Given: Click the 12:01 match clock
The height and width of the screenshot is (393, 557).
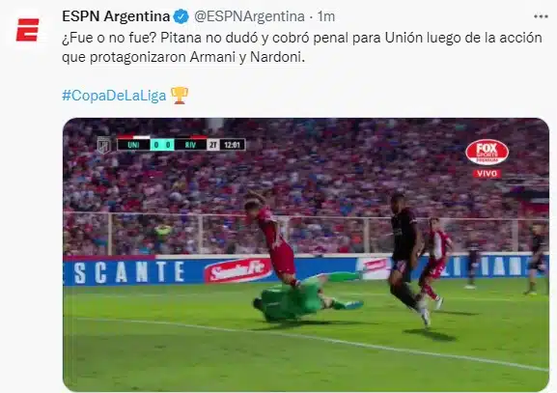Looking at the screenshot, I should coord(233,145).
